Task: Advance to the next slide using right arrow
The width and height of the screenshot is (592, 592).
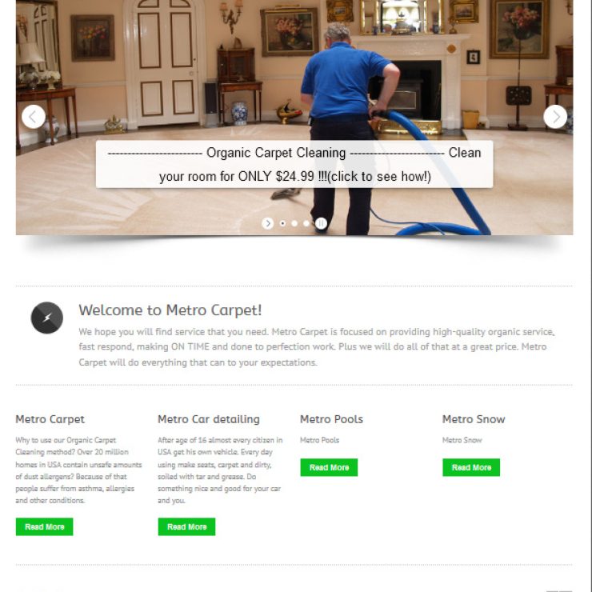Action: 555,117
